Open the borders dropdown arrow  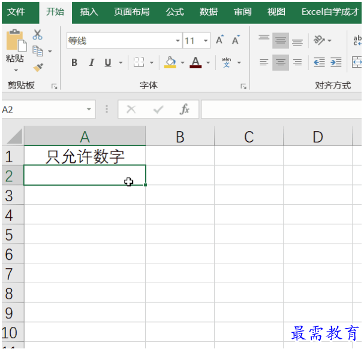(x=152, y=62)
